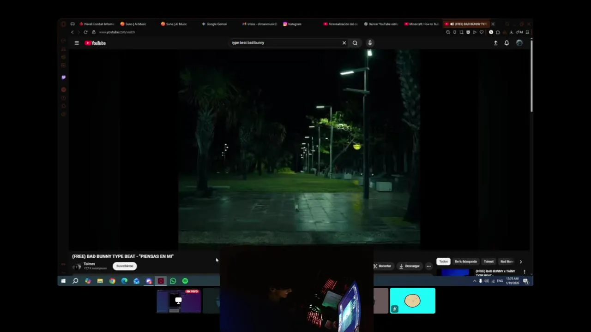Click the search magnifier button

(x=355, y=43)
